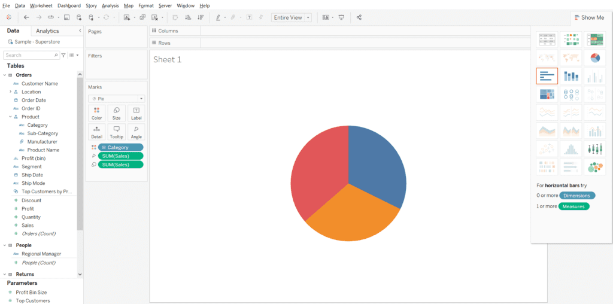Image resolution: width=613 pixels, height=304 pixels.
Task: Select the pie chart in Show Me
Action: (594, 57)
